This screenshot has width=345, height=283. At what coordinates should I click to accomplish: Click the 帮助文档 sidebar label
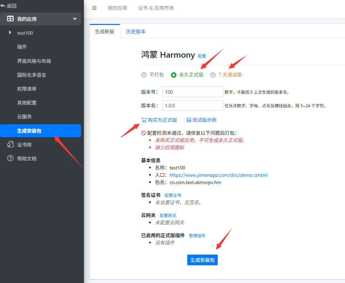click(x=27, y=158)
